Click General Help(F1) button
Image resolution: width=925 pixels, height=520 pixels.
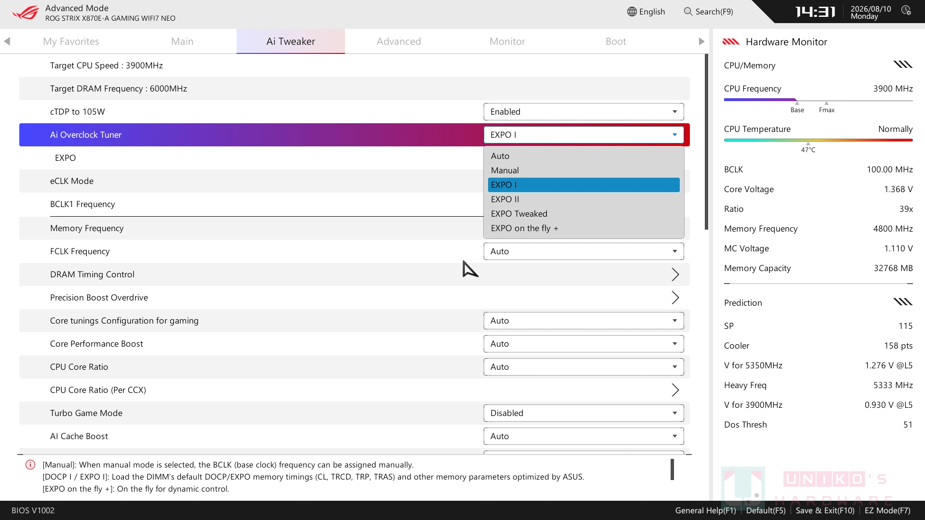click(705, 510)
